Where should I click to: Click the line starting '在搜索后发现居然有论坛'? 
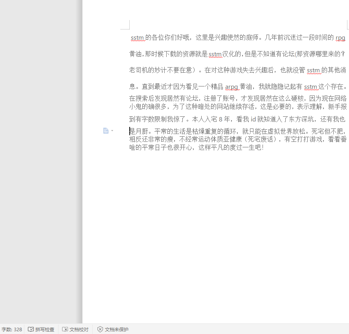(x=238, y=98)
